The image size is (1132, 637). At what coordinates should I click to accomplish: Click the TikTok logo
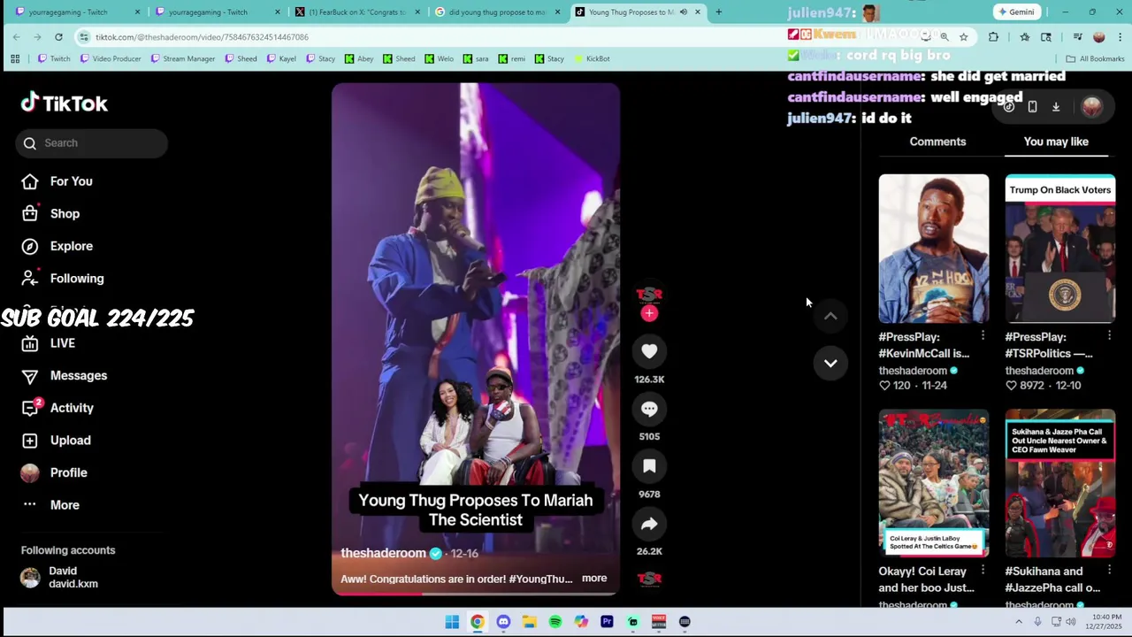coord(65,103)
